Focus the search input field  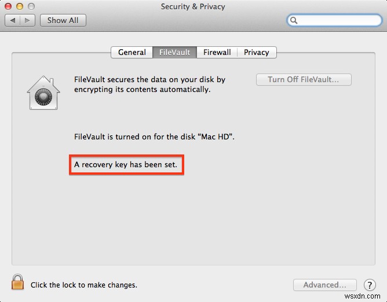(x=334, y=20)
